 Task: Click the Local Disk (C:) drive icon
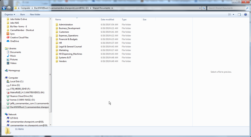(8, 81)
